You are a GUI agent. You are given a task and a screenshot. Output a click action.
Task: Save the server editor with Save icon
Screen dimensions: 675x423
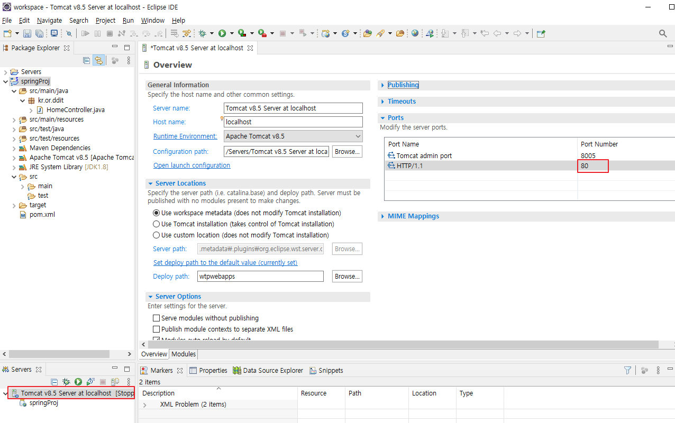[28, 33]
